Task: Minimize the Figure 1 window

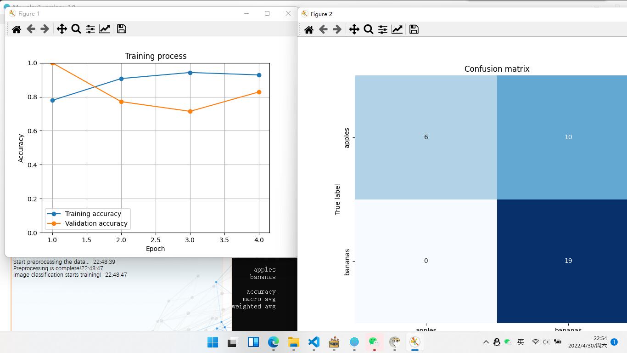Action: click(x=246, y=13)
